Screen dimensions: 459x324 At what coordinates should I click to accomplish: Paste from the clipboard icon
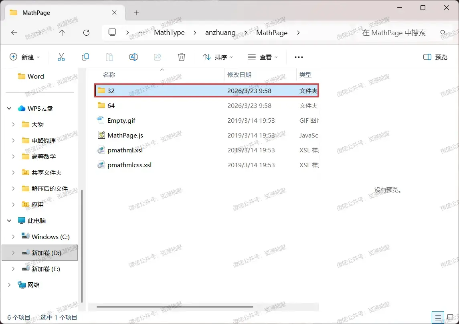click(109, 57)
